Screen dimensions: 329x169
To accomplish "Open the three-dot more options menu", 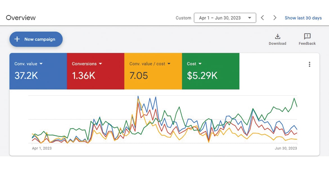I will tap(309, 64).
